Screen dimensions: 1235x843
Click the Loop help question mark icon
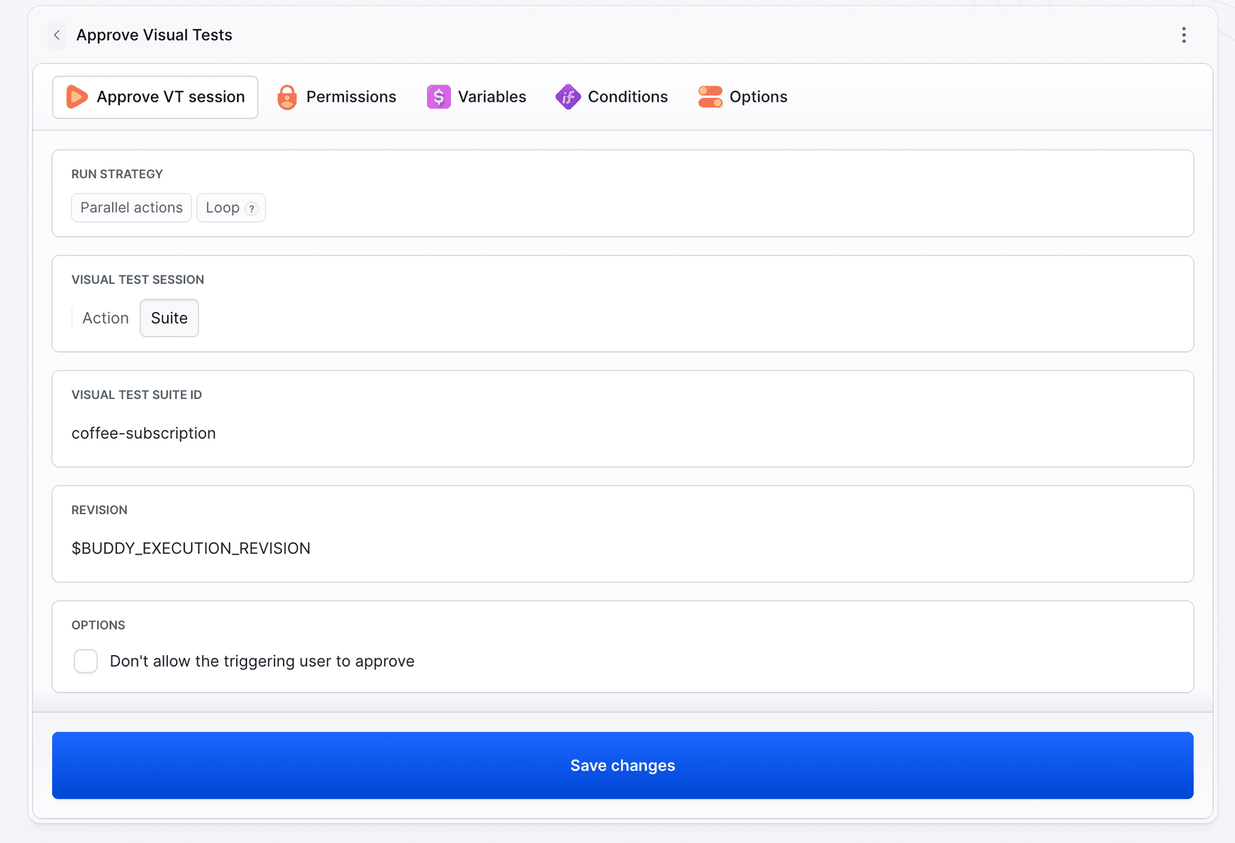pyautogui.click(x=252, y=208)
